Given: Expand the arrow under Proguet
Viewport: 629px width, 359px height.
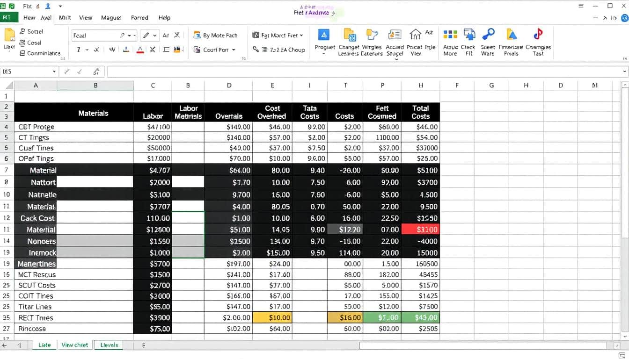Looking at the screenshot, I should [x=324, y=54].
